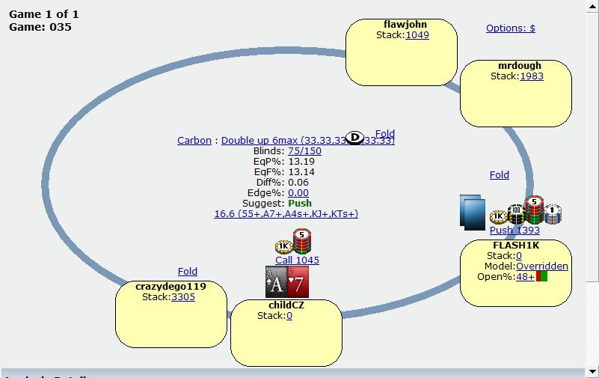The height and width of the screenshot is (378, 599).
Task: Click the Game: 035 label
Action: coord(40,27)
